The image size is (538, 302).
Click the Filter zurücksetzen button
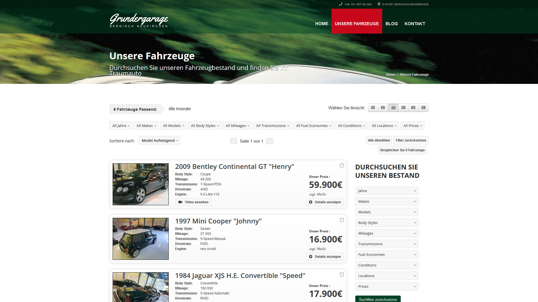(x=411, y=140)
